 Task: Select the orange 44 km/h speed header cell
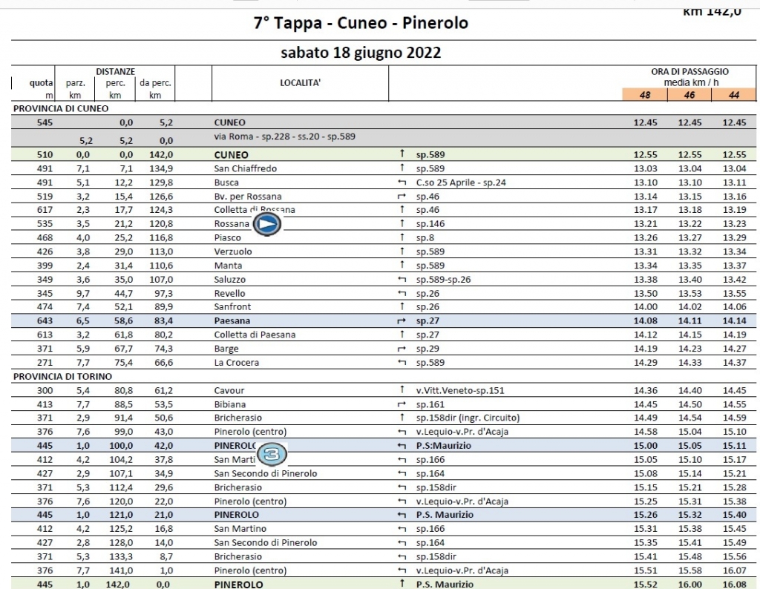[733, 95]
